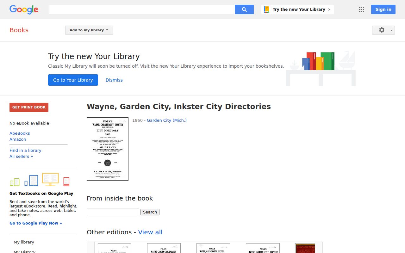
Task: Open the All sellers link
Action: (21, 156)
